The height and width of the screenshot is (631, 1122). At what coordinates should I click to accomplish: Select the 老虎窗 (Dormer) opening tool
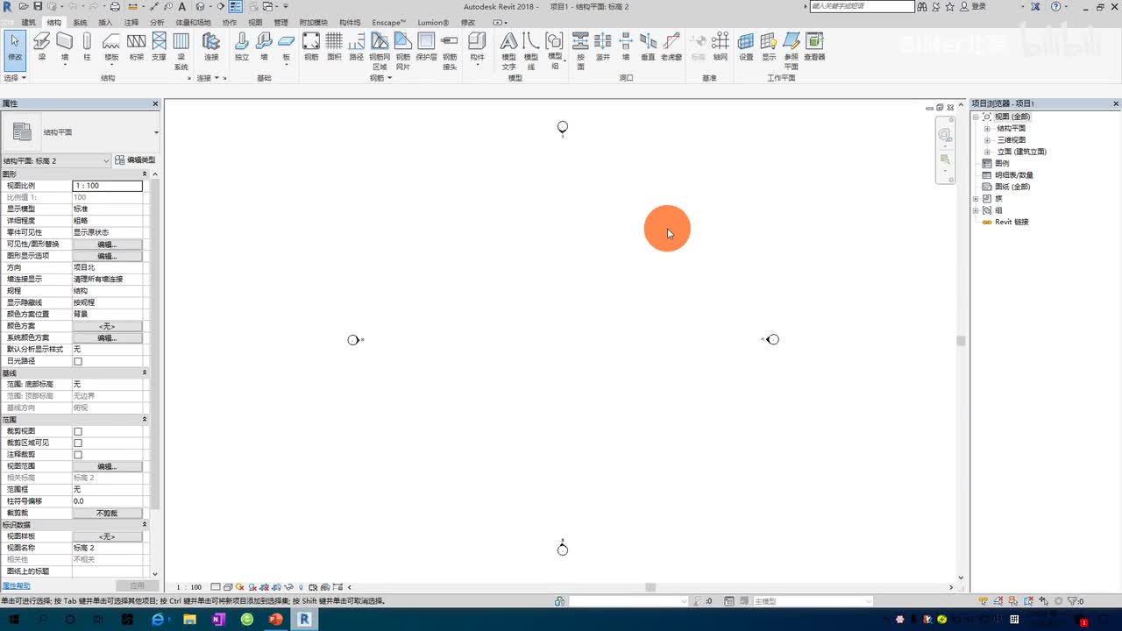tap(671, 46)
